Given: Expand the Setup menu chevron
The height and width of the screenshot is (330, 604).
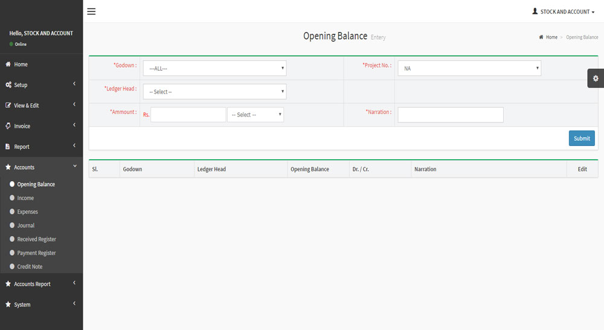Looking at the screenshot, I should [74, 83].
